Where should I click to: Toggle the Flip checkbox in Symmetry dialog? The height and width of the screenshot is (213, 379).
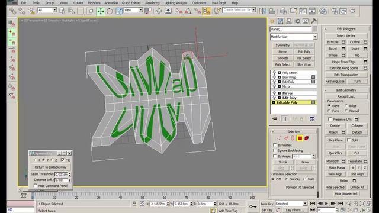click(x=63, y=160)
